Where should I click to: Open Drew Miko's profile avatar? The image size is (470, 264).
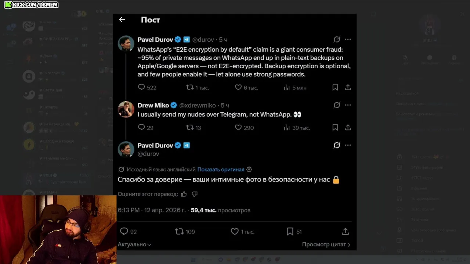point(126,109)
